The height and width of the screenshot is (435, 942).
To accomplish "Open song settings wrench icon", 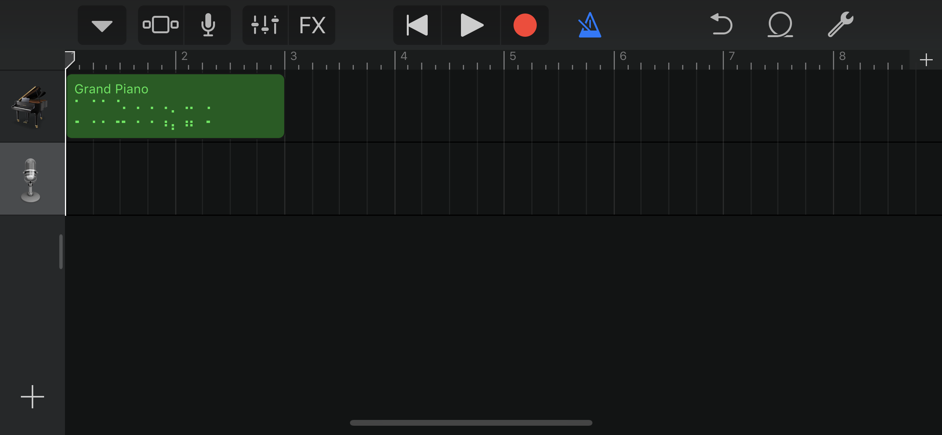I will point(840,25).
